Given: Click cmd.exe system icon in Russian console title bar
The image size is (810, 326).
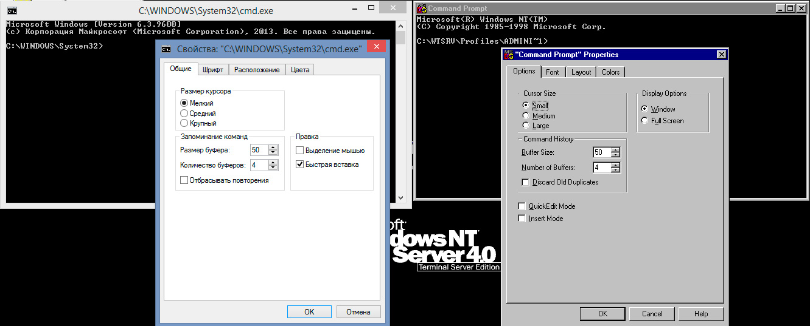Looking at the screenshot, I should 12,10.
